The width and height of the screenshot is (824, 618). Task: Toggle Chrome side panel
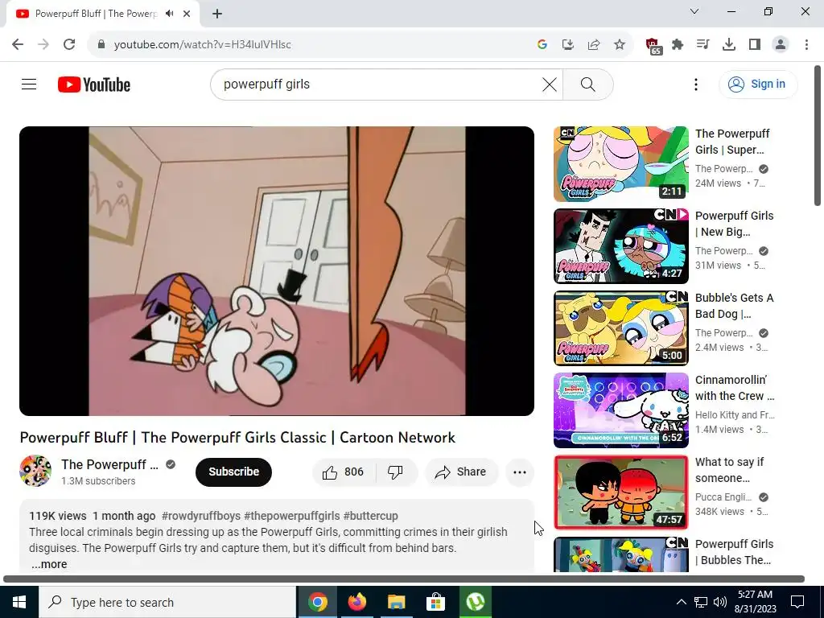[755, 44]
